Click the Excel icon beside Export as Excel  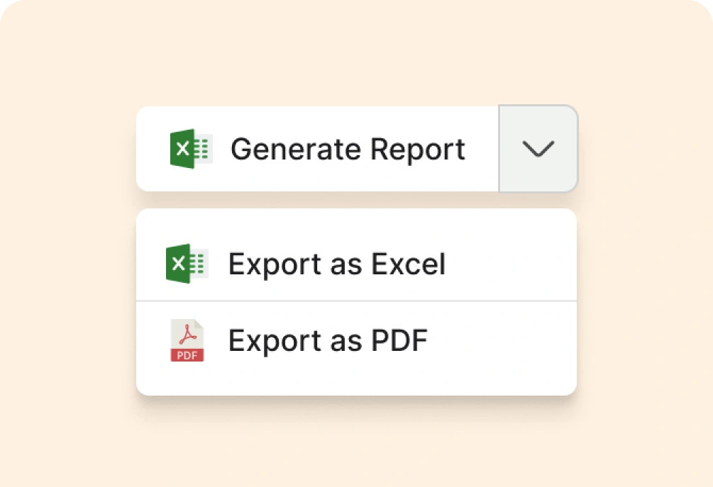(x=187, y=264)
